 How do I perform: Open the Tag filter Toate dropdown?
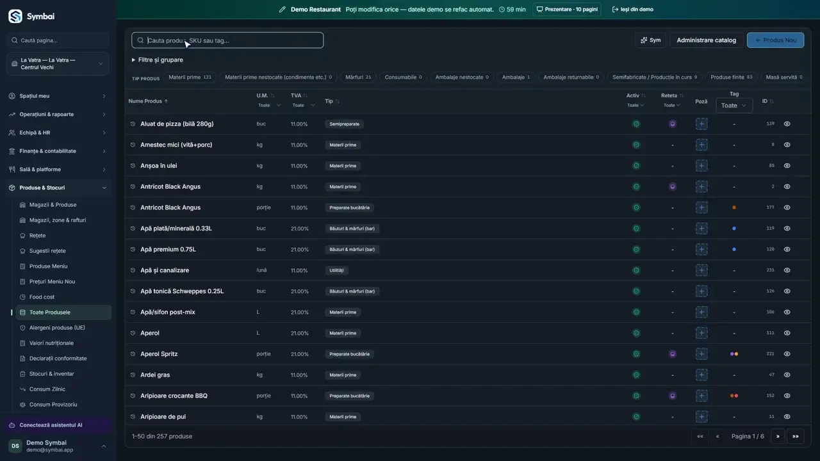click(734, 106)
